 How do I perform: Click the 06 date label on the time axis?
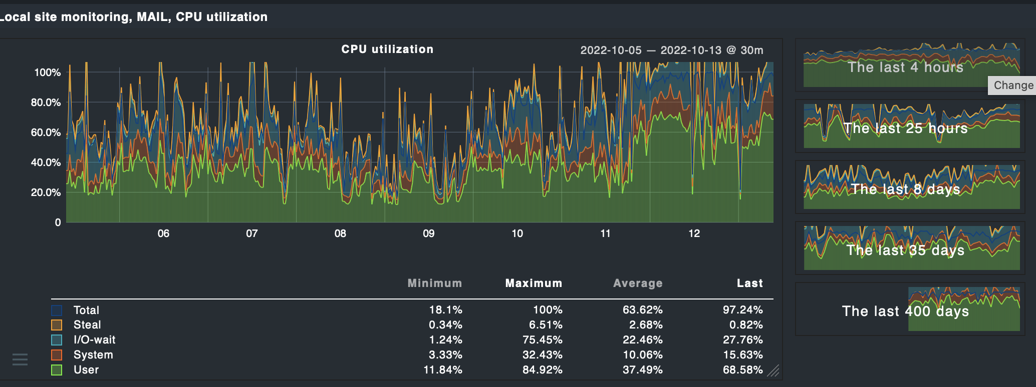(163, 233)
